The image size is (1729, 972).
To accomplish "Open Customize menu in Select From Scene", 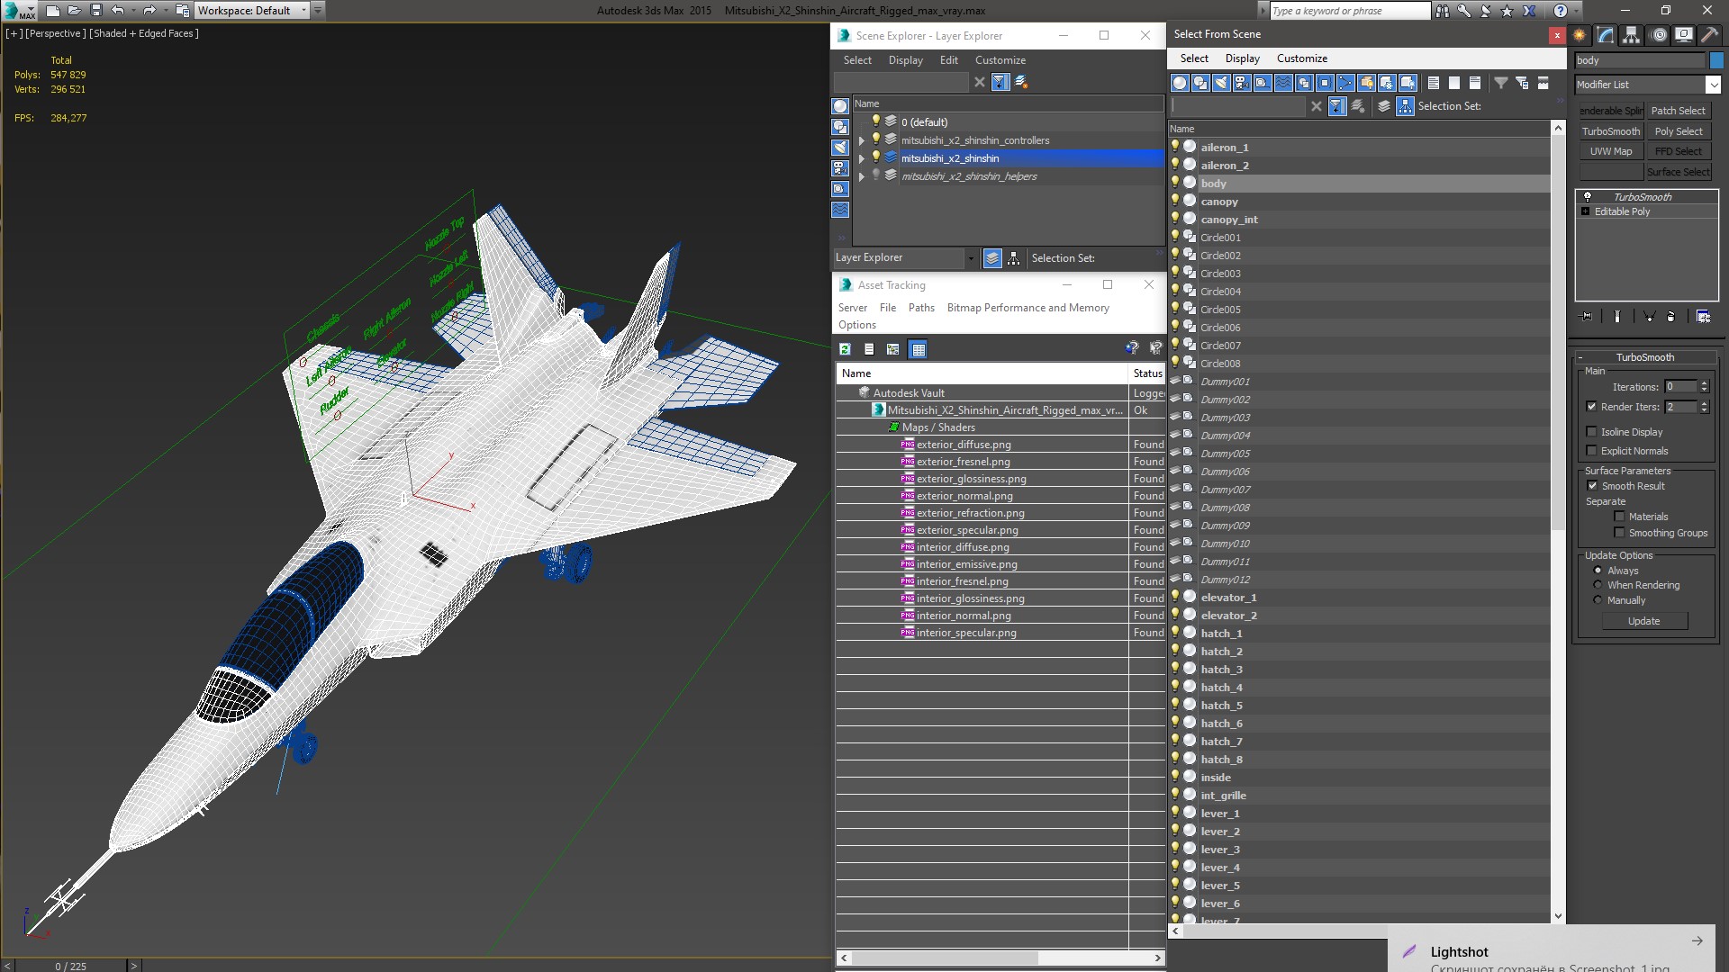I will coord(1301,58).
